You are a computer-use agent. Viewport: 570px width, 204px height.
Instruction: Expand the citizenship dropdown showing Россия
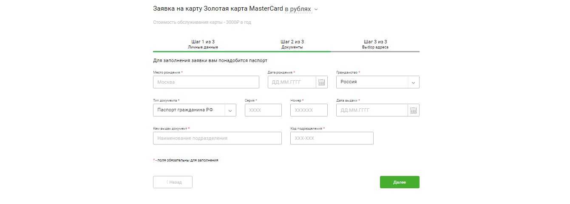coord(414,82)
